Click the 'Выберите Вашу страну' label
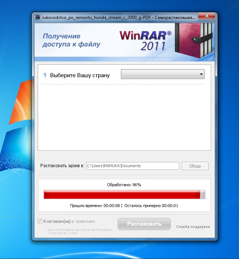This screenshot has width=239, height=259. (x=80, y=75)
